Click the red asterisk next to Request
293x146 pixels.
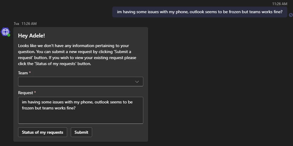point(35,92)
